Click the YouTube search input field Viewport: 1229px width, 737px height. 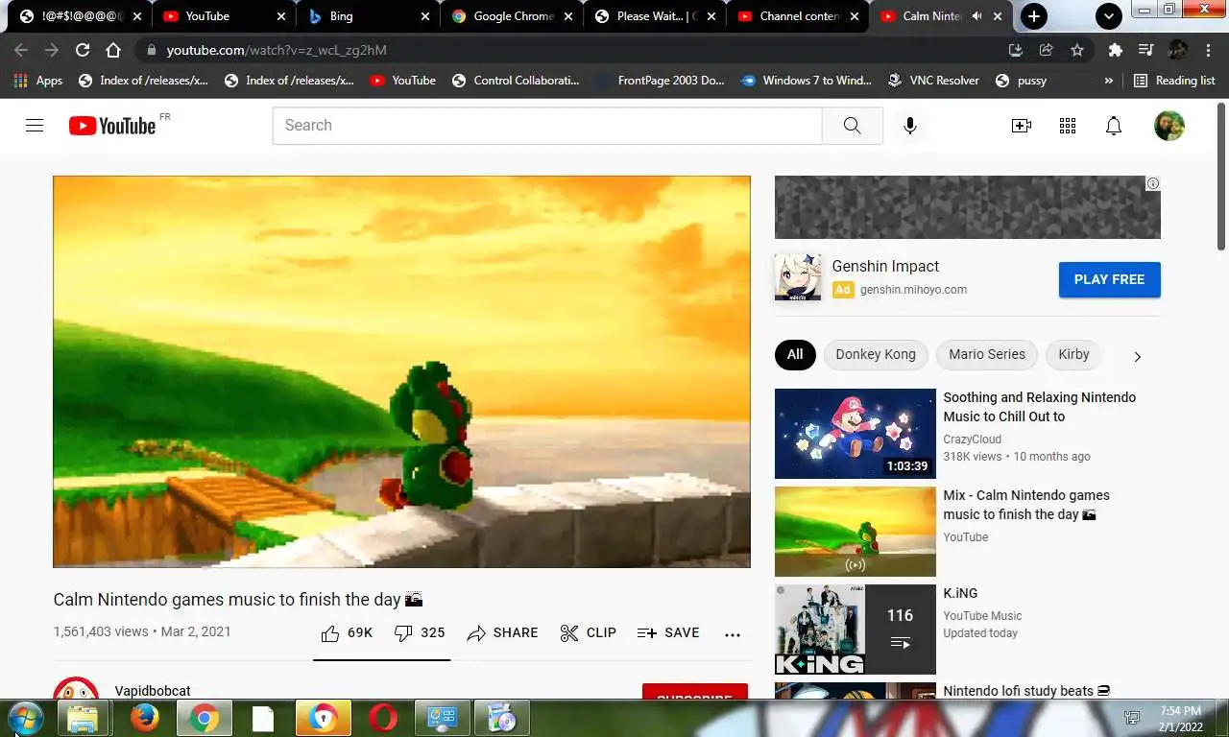coord(547,126)
